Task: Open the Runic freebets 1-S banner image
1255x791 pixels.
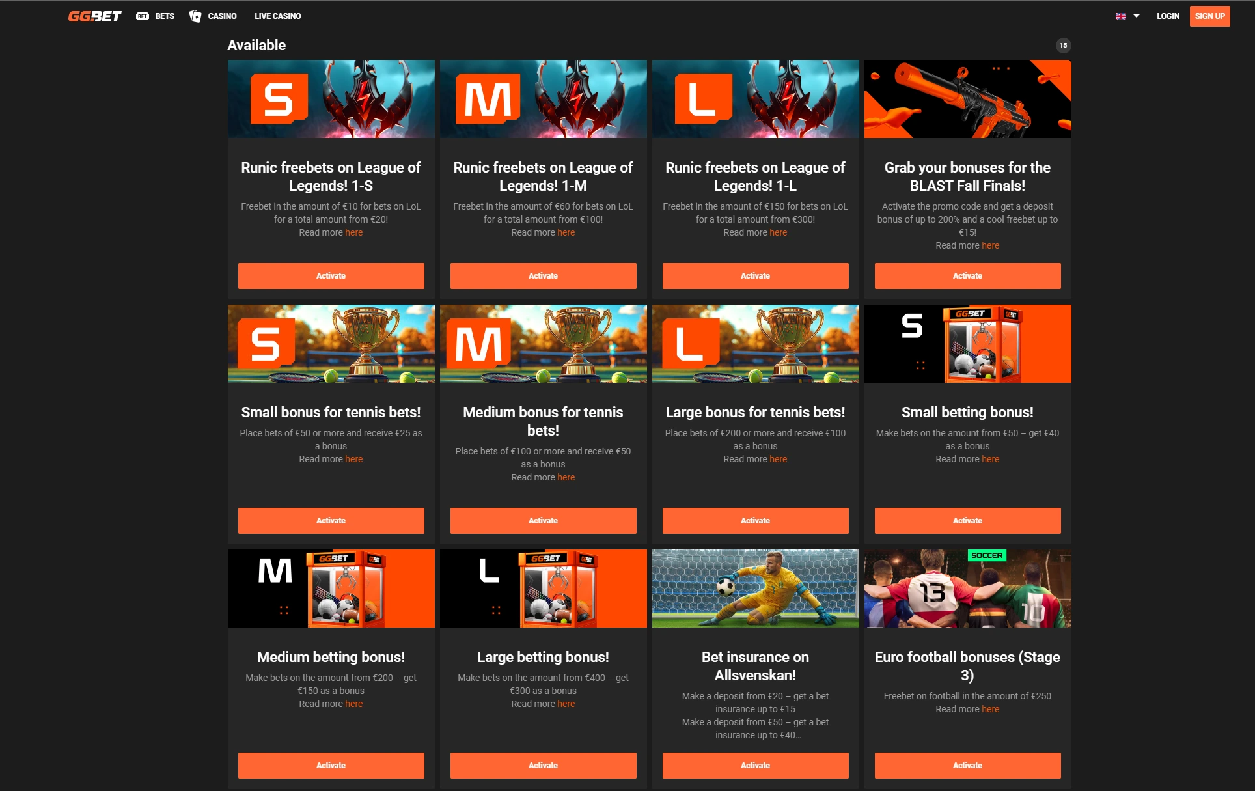Action: [x=331, y=99]
